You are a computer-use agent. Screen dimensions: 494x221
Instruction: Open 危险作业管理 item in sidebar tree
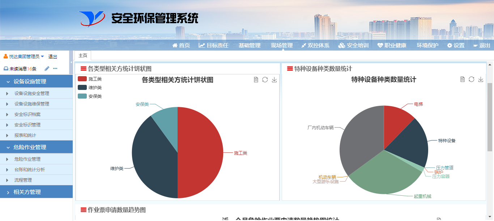tap(27, 159)
